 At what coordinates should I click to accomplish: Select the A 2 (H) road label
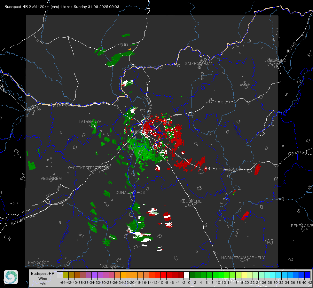150,110
